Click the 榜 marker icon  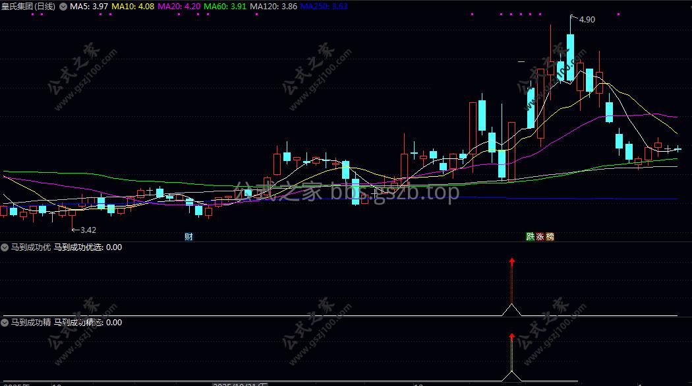pyautogui.click(x=550, y=237)
